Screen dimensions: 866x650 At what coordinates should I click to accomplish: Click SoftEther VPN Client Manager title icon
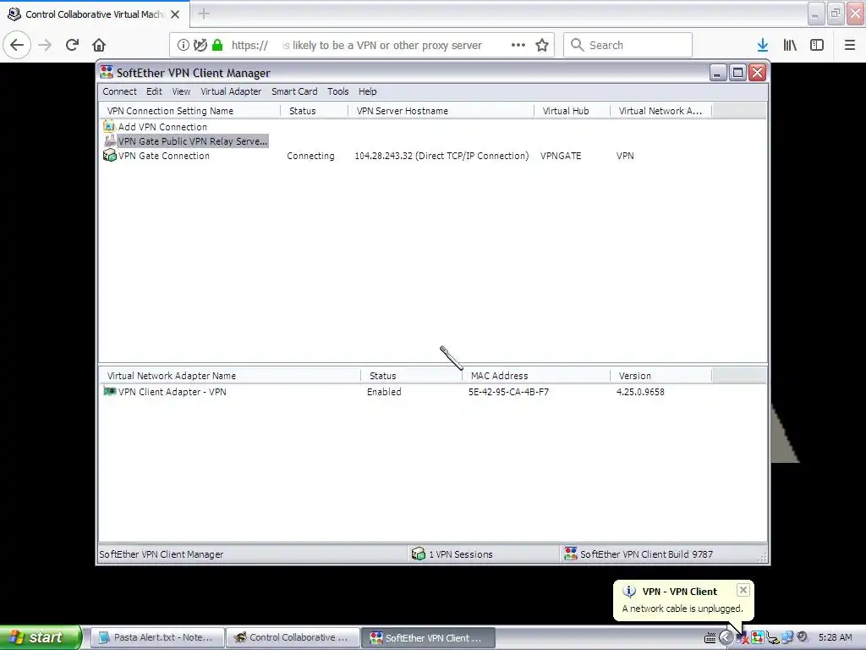pyautogui.click(x=107, y=73)
